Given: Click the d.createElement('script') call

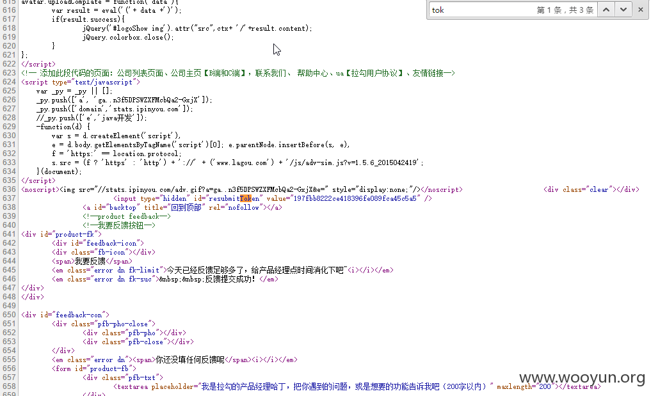Looking at the screenshot, I should (x=131, y=136).
